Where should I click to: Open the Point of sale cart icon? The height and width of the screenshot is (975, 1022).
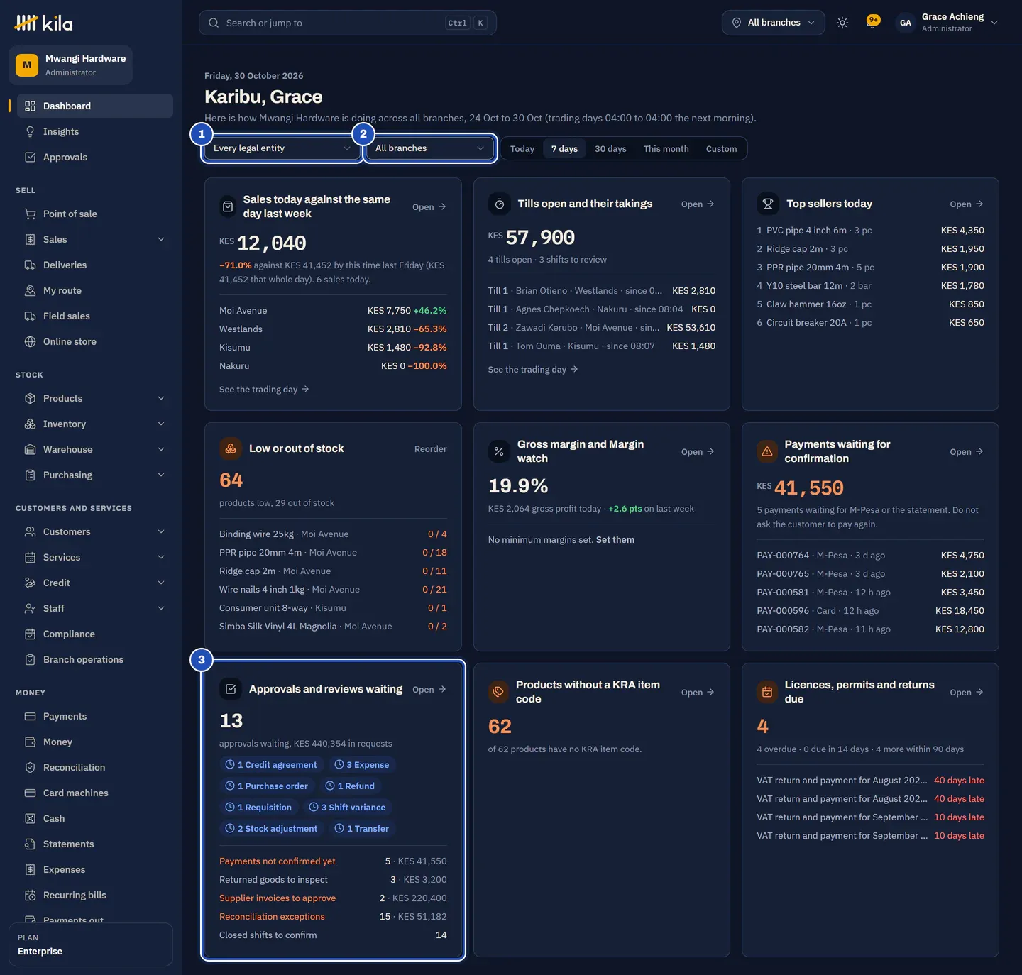point(30,214)
